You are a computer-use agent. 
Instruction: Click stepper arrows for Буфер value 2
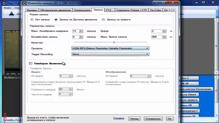[x=164, y=31]
